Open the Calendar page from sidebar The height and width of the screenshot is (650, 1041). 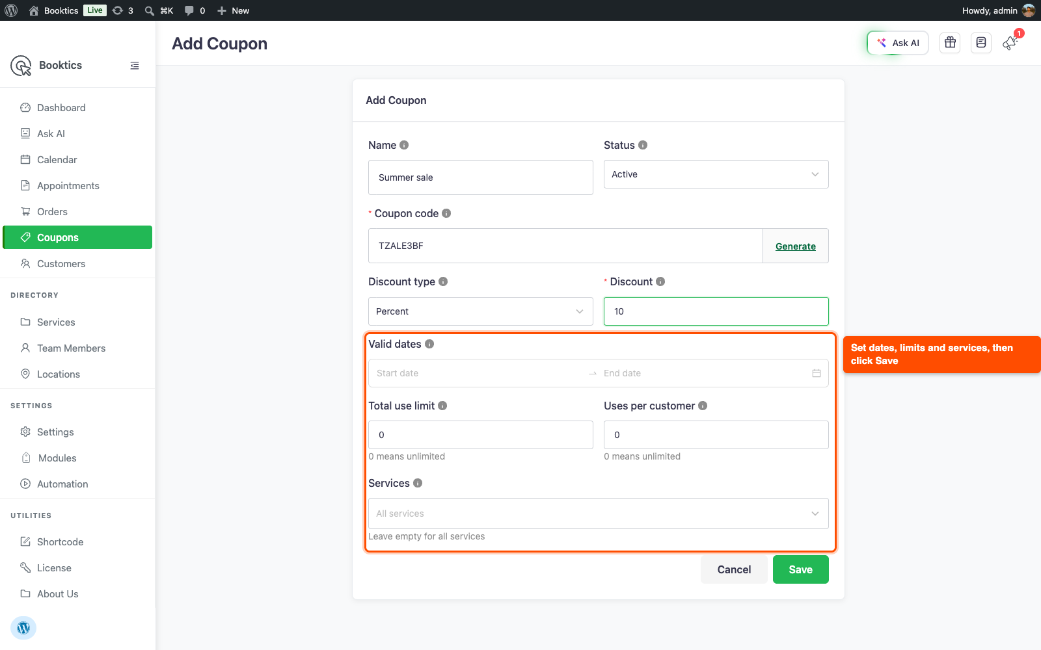click(x=77, y=160)
